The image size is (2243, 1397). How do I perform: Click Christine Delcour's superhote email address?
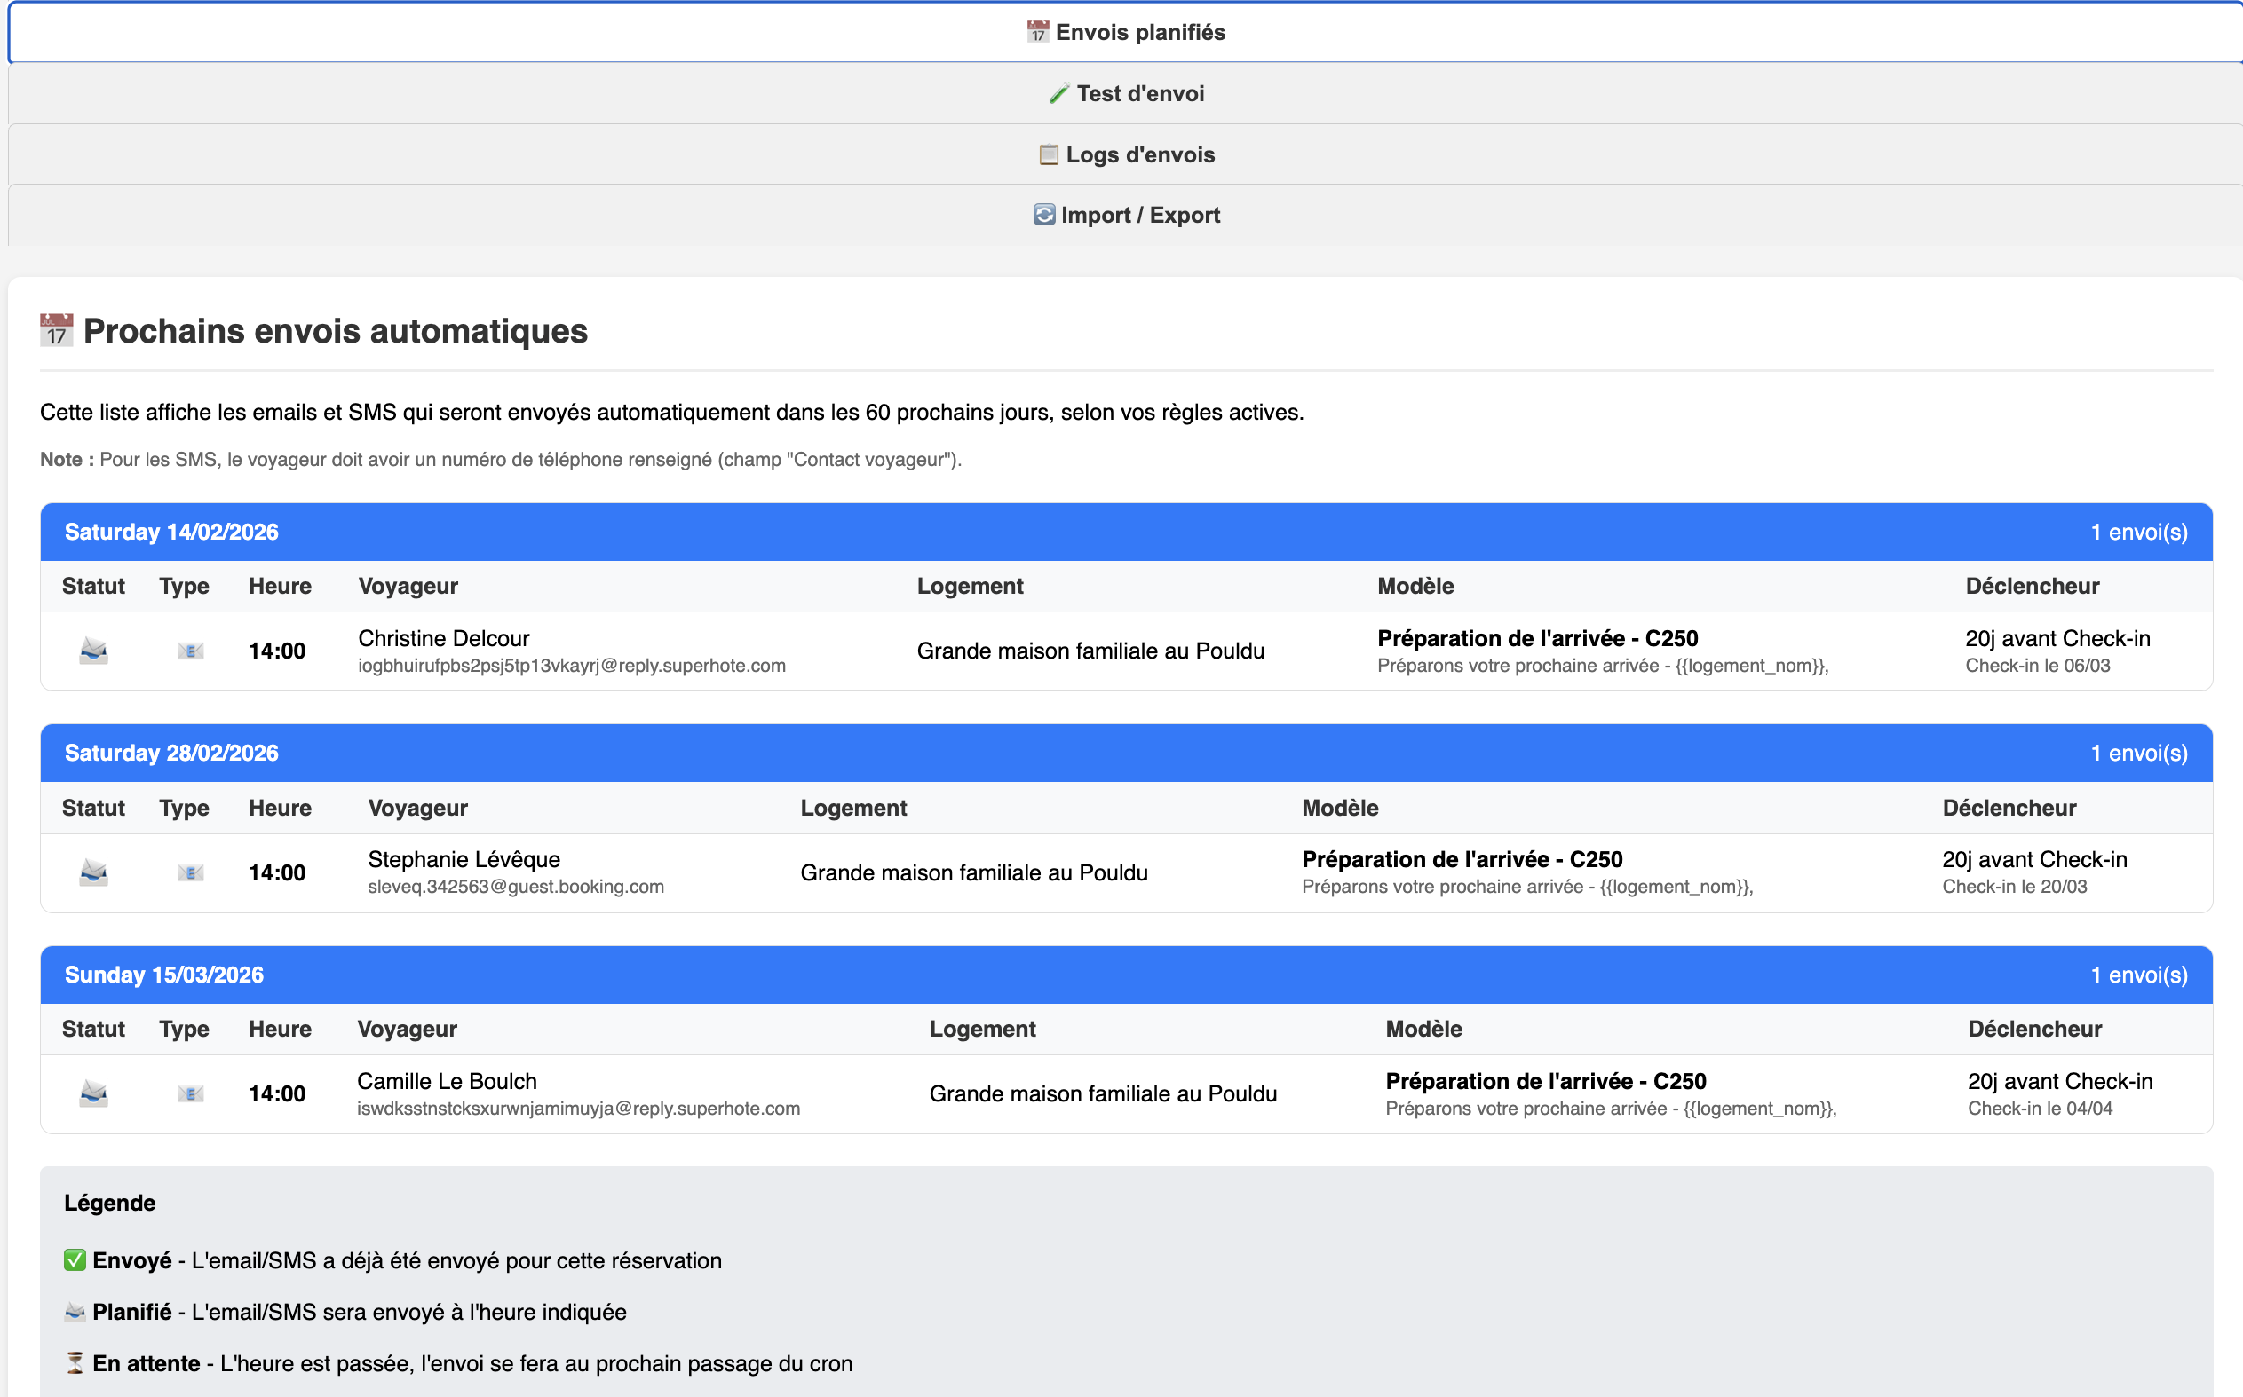571,667
